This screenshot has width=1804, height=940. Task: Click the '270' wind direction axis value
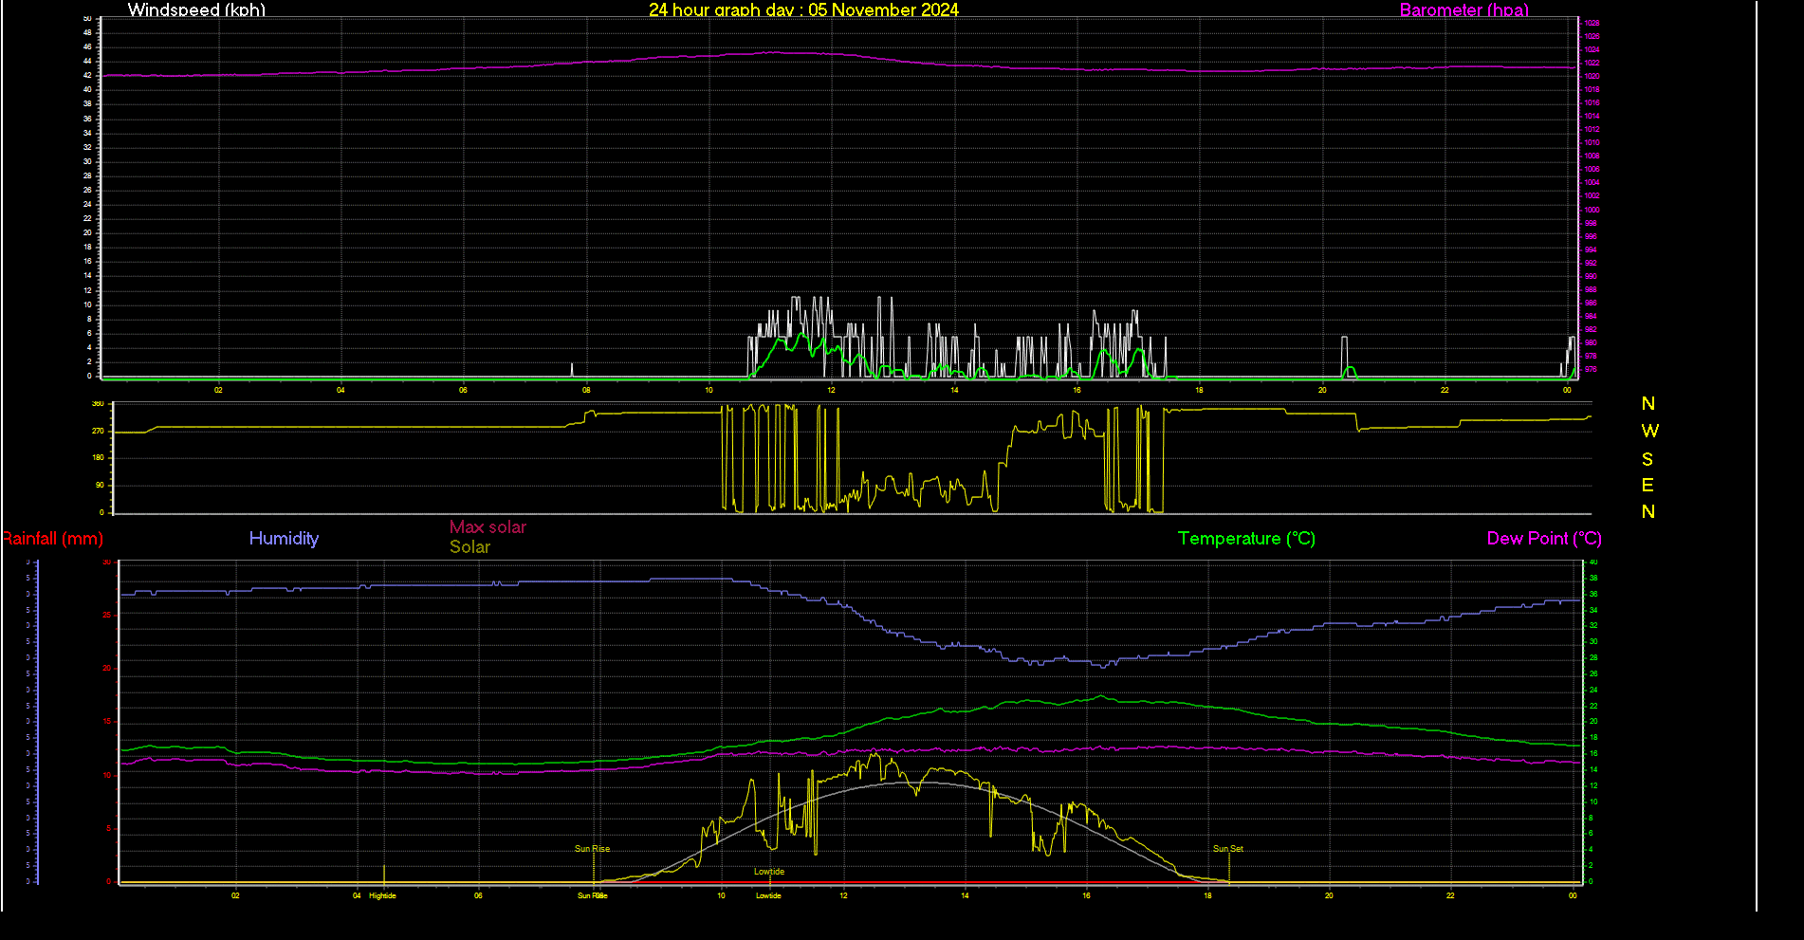pos(98,432)
